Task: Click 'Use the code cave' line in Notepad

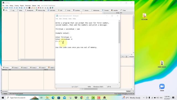Action: pyautogui.click(x=76, y=47)
